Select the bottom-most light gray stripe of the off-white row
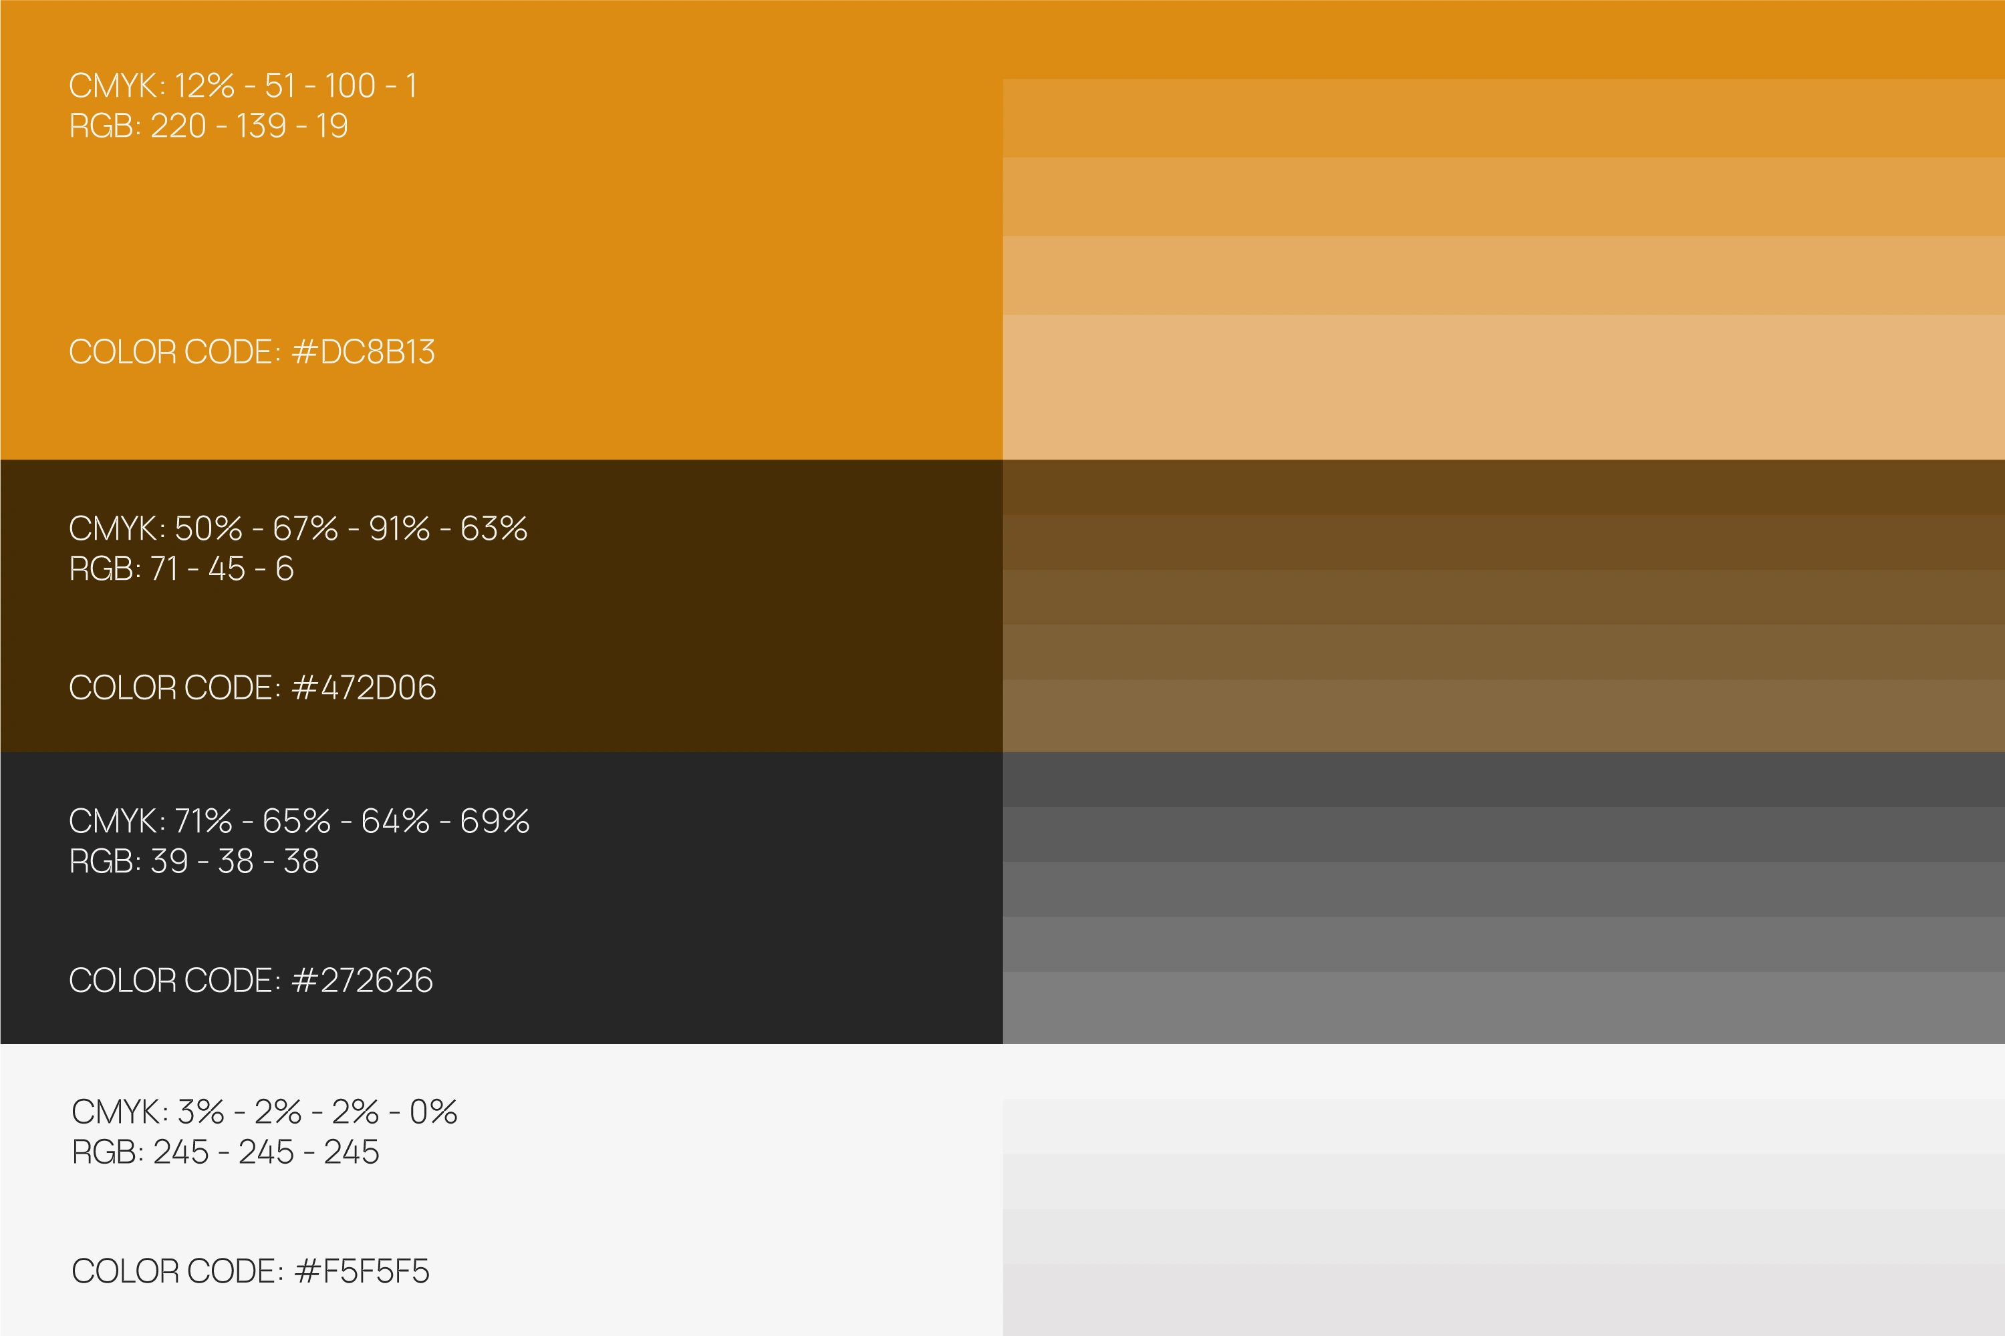2005x1336 pixels. pos(1503,1272)
